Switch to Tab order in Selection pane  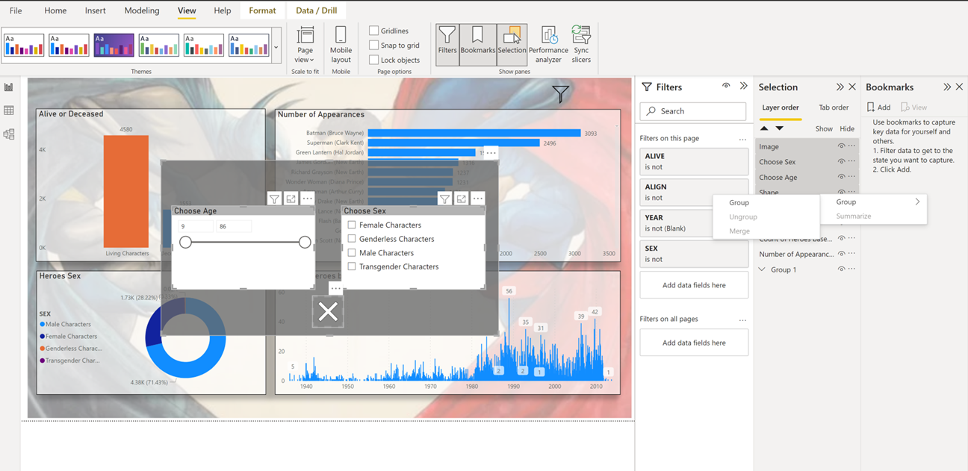pyautogui.click(x=834, y=107)
